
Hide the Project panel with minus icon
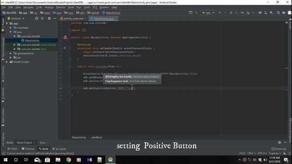55,18
